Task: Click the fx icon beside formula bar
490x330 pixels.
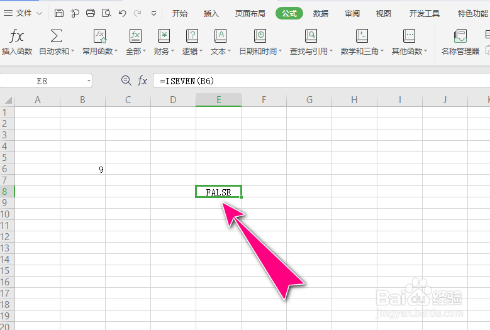Action: [143, 81]
